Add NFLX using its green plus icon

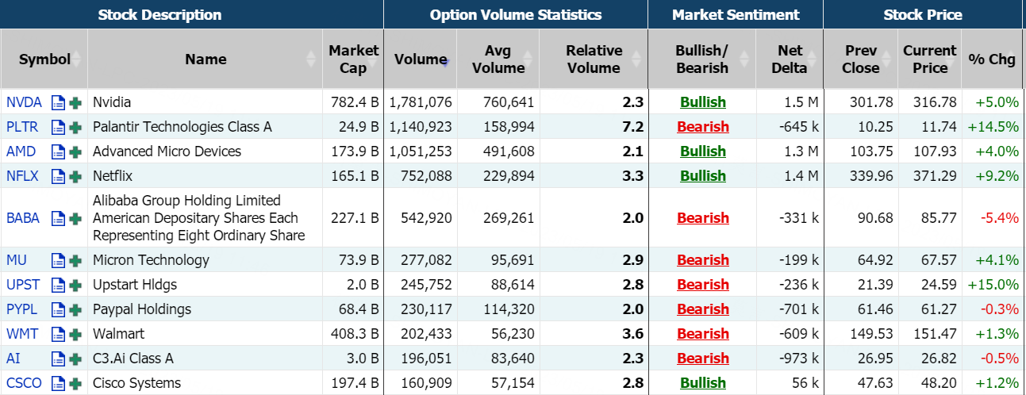(75, 176)
